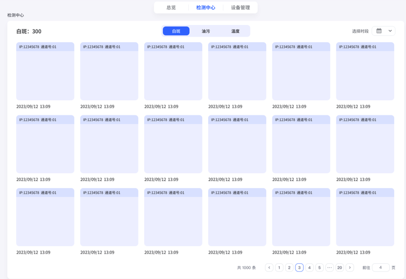Image resolution: width=406 pixels, height=279 pixels.
Task: Go to previous page arrow
Action: 269,268
